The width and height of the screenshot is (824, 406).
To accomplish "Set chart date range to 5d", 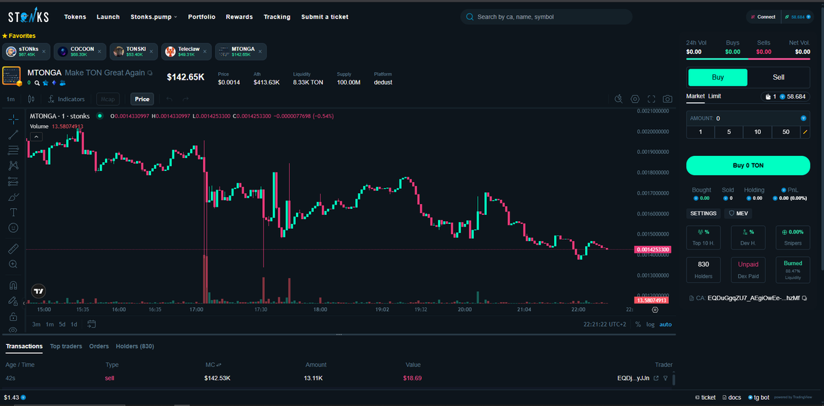I will (62, 324).
